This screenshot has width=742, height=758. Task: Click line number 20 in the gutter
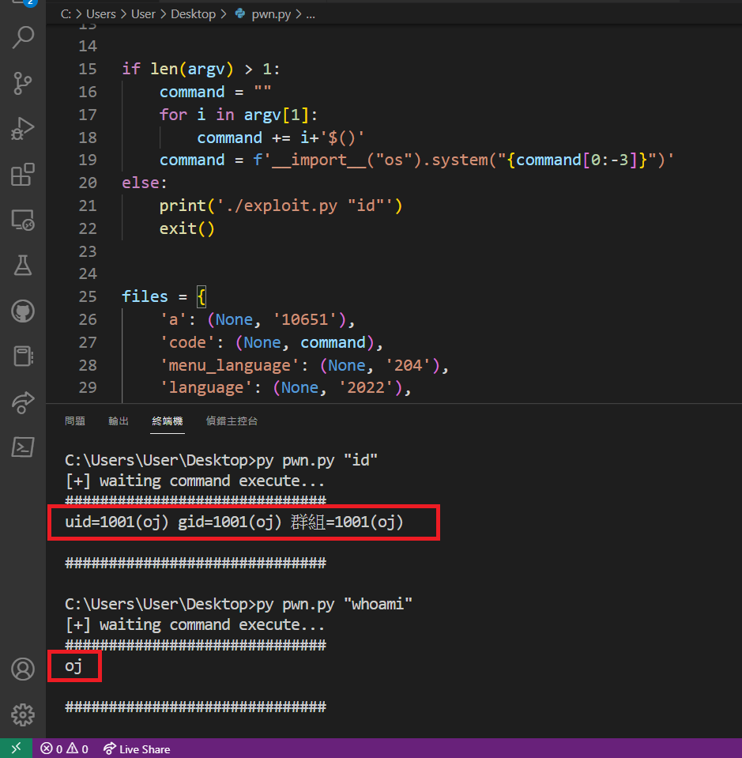88,183
